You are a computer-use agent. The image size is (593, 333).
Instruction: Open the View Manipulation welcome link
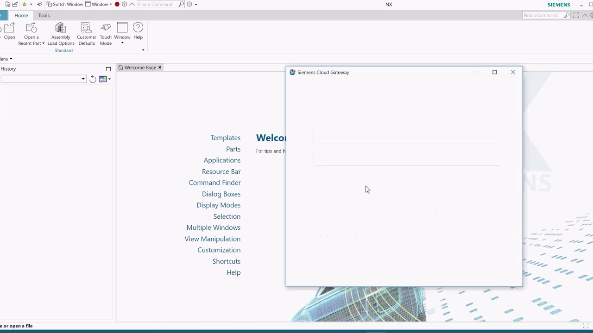[x=212, y=239]
